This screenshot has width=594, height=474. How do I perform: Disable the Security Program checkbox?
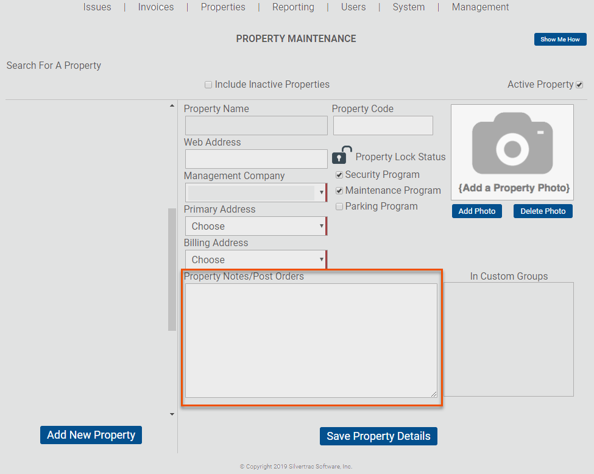click(339, 175)
